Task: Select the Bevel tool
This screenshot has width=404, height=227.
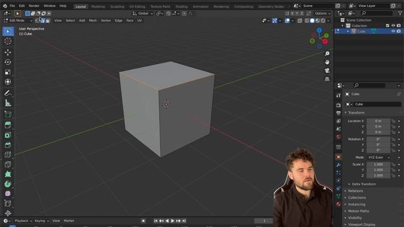Action: (8, 144)
